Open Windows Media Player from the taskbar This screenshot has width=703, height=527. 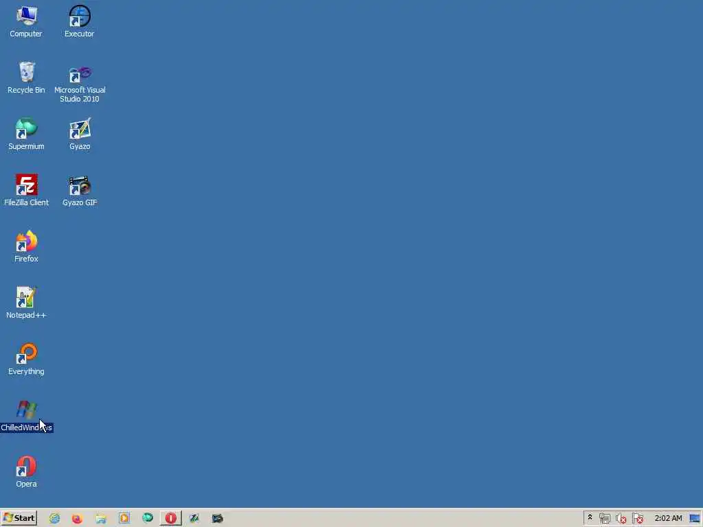(124, 519)
